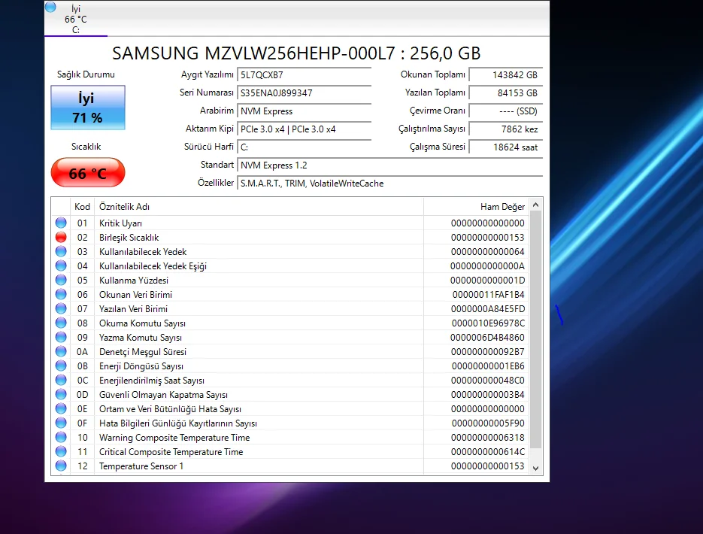Select the Kullanma Yüzdesi attribute name

[x=134, y=281]
